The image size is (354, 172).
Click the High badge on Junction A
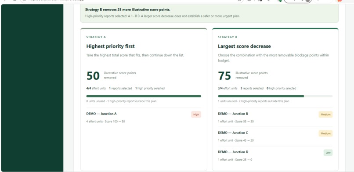[x=196, y=115]
